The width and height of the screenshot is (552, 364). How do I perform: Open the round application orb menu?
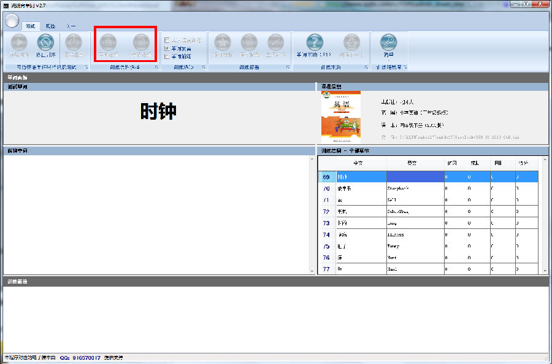12,21
